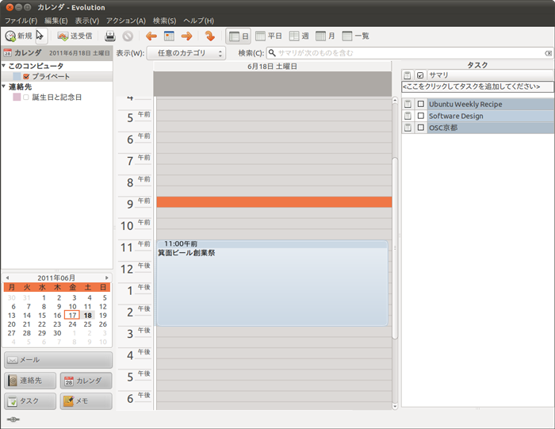
Task: Select the OSC京都 task row
Action: 477,128
